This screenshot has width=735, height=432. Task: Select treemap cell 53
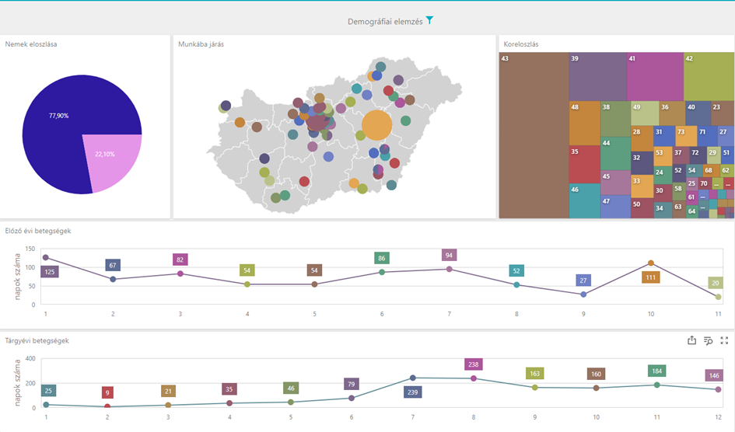tap(663, 156)
